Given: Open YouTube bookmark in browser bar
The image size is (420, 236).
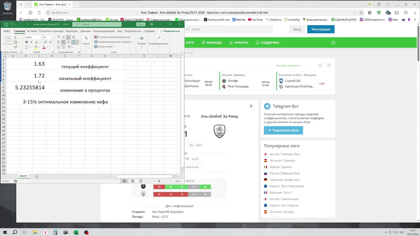Looking at the screenshot, I should click(255, 20).
